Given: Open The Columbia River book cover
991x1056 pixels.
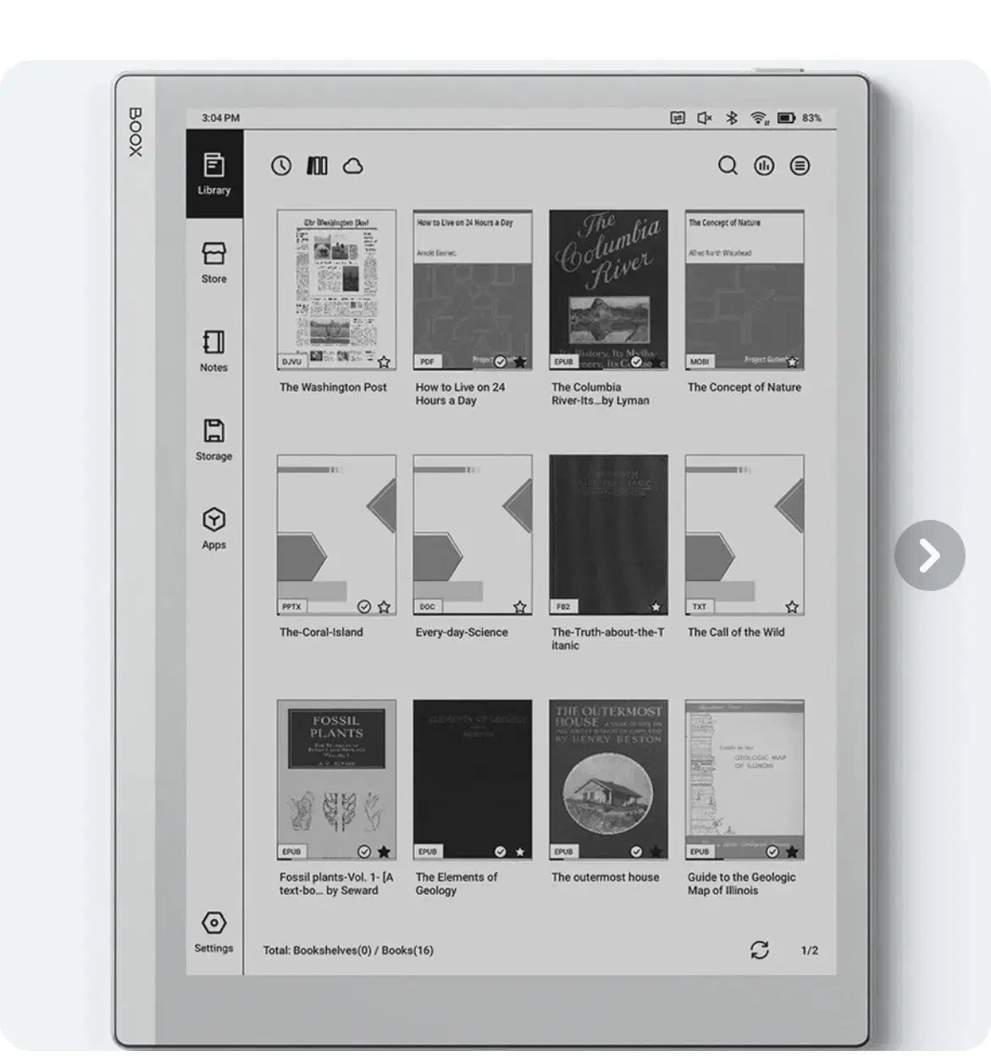Looking at the screenshot, I should [608, 290].
